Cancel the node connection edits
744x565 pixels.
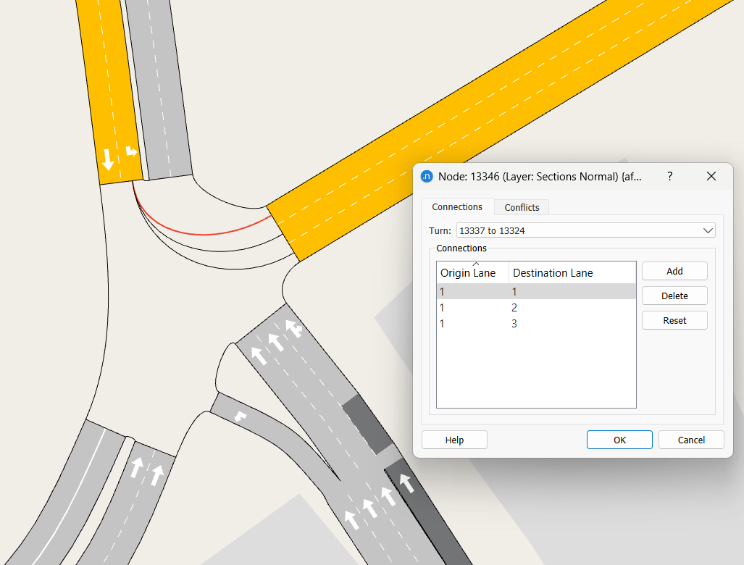tap(691, 440)
